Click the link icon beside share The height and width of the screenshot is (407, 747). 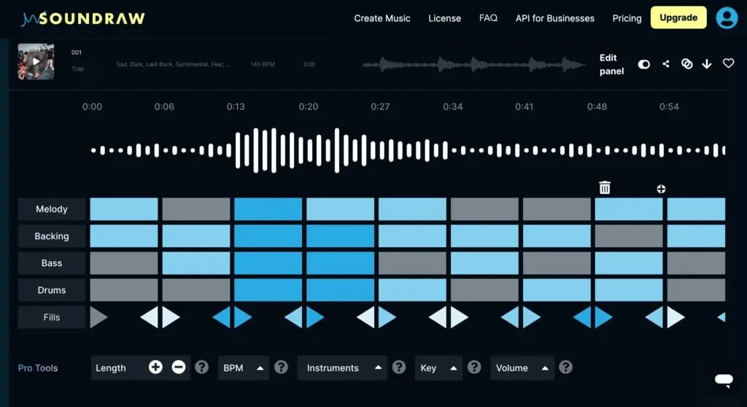point(686,64)
